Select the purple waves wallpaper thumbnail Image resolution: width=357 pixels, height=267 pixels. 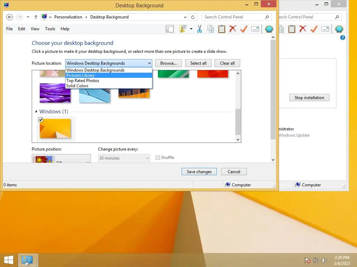pyautogui.click(x=55, y=93)
